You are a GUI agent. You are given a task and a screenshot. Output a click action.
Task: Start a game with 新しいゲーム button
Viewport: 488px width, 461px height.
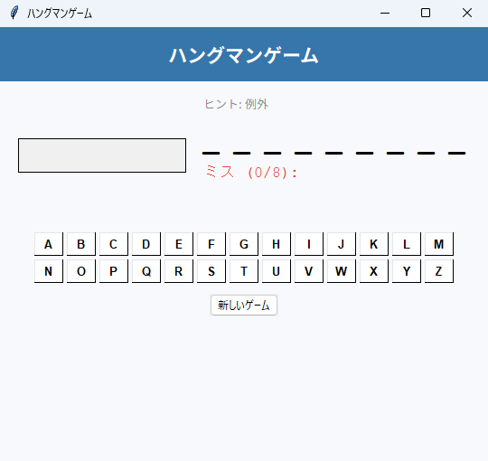tap(244, 305)
